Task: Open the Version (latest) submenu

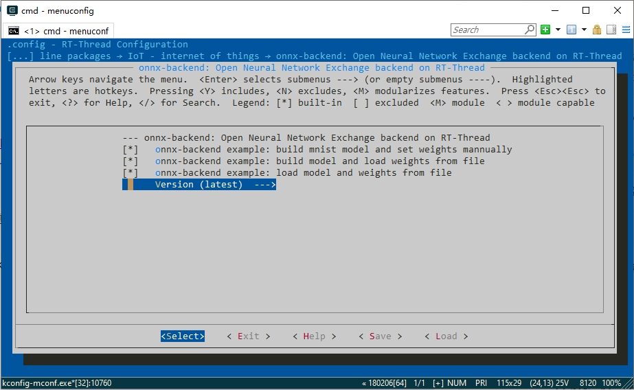Action: [x=199, y=185]
